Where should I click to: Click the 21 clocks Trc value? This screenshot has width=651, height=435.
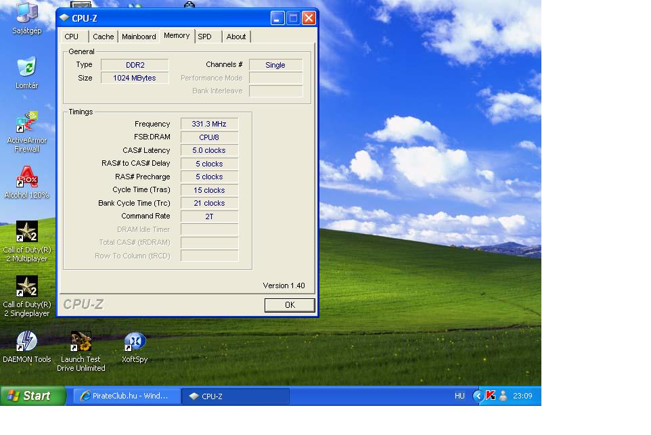(x=209, y=203)
